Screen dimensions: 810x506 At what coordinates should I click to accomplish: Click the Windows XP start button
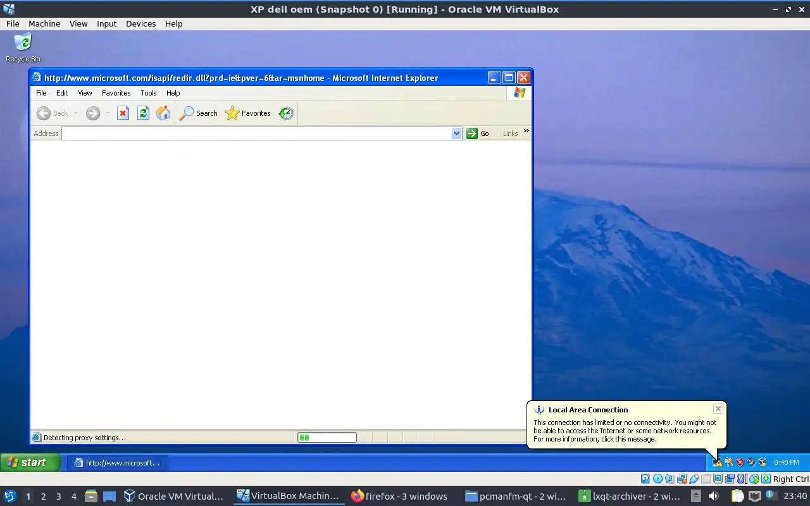tap(30, 462)
